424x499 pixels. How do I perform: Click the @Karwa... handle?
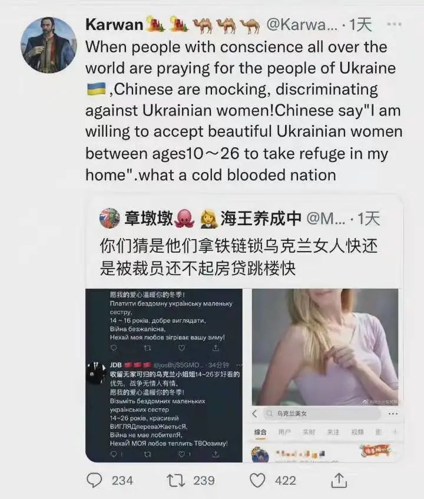302,25
